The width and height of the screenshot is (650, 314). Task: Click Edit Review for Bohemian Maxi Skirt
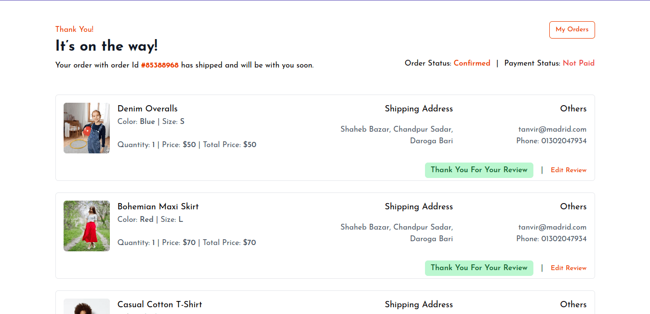click(569, 268)
